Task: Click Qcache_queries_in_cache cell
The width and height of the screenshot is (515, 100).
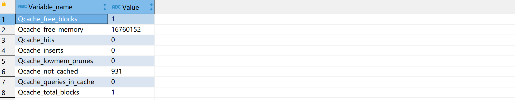Action: click(x=62, y=82)
